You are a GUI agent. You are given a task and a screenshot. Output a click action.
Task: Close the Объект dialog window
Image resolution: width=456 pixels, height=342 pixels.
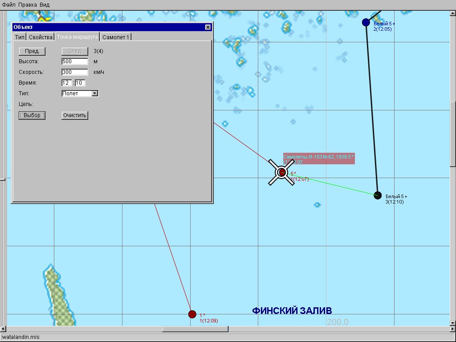click(208, 27)
